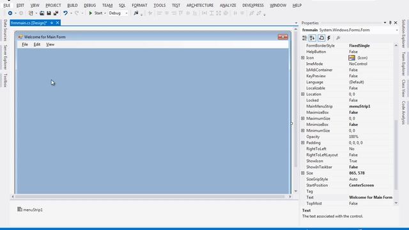
Task: Click the Icon property image swatch
Action: click(x=352, y=58)
